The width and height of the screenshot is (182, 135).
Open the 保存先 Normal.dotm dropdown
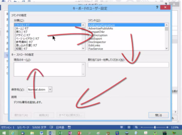click(x=50, y=89)
